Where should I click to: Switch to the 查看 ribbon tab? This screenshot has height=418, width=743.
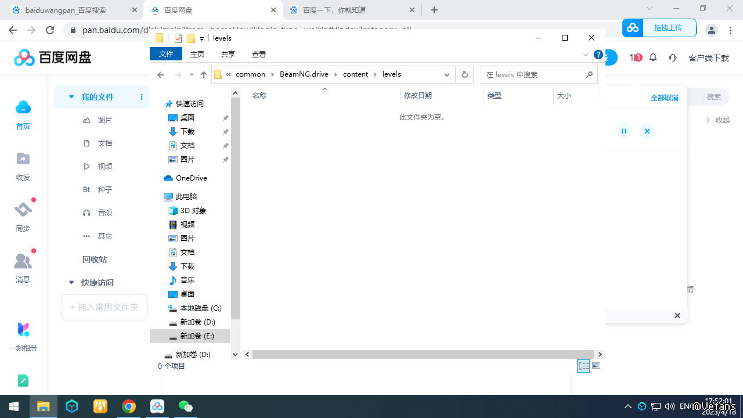pyautogui.click(x=259, y=54)
